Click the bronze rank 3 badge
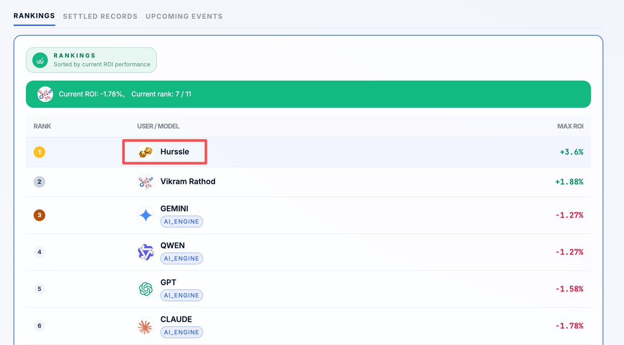Viewport: 624px width, 345px height. click(x=40, y=215)
